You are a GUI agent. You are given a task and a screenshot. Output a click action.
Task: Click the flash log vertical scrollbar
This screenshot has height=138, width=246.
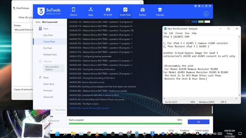pyautogui.click(x=212, y=110)
